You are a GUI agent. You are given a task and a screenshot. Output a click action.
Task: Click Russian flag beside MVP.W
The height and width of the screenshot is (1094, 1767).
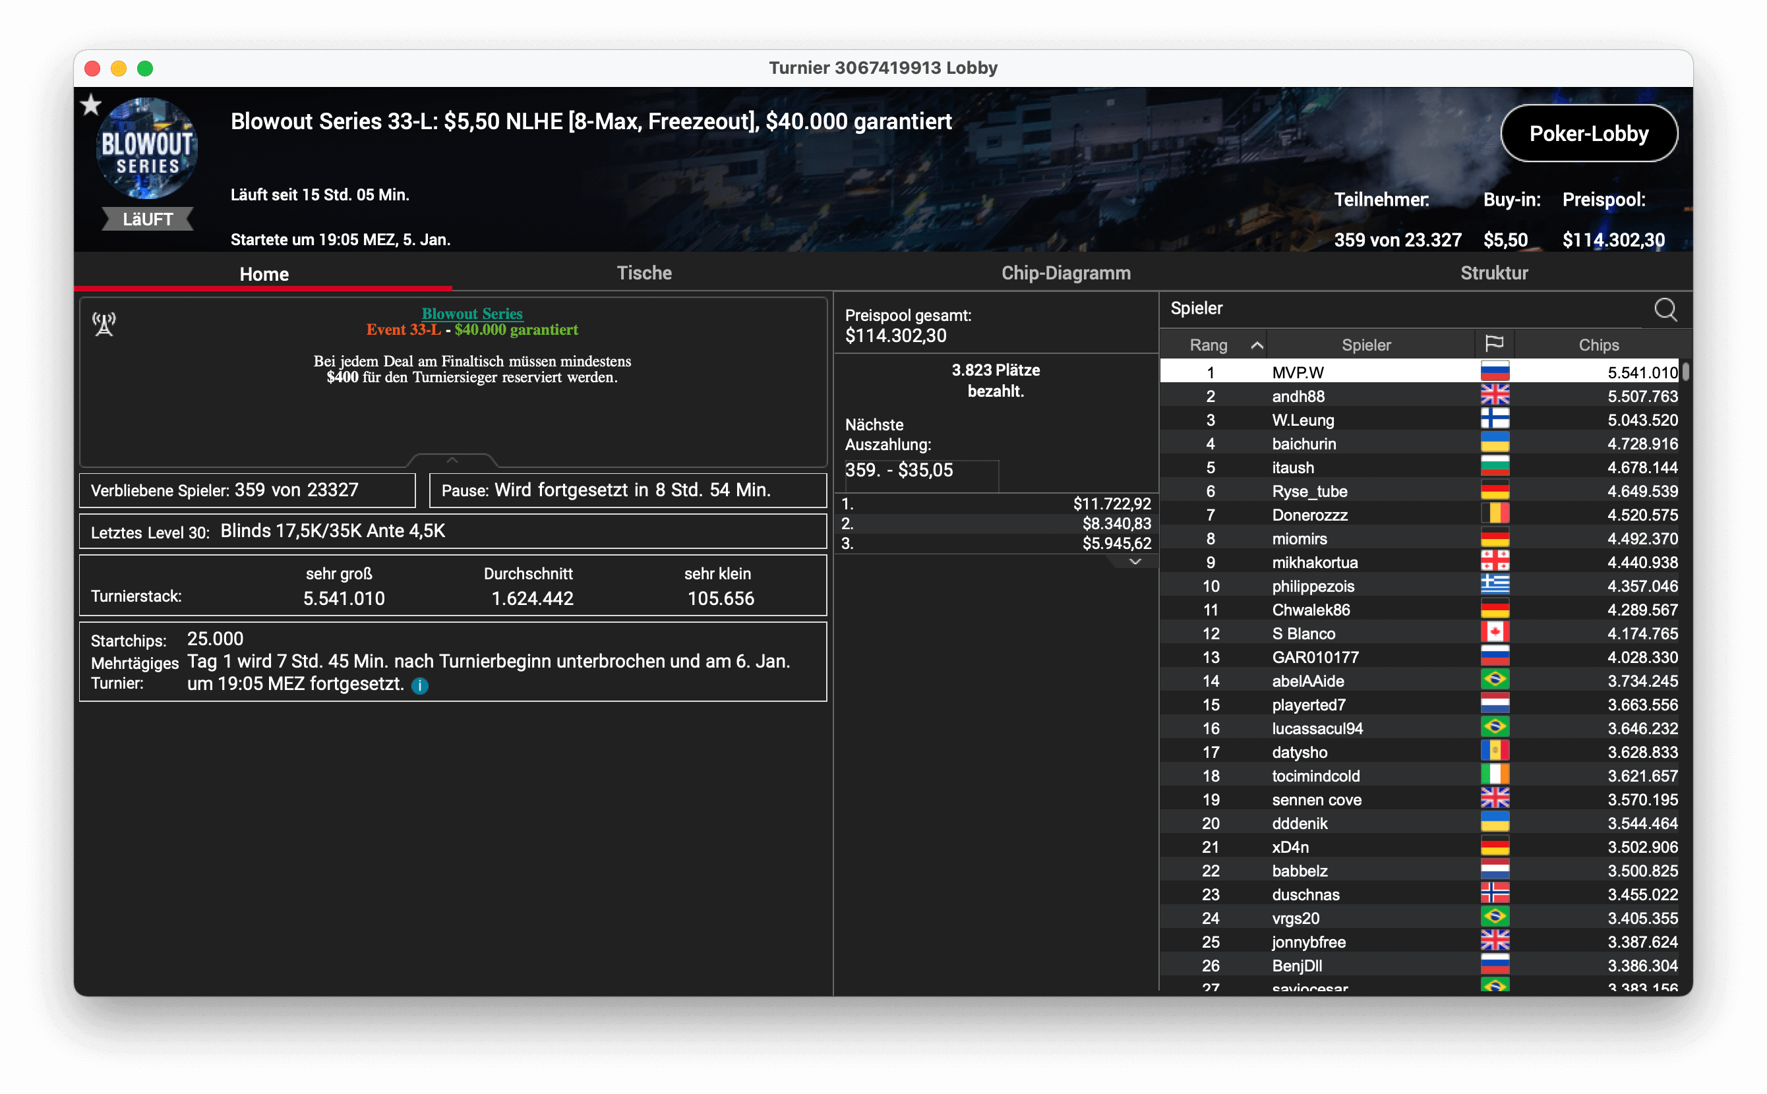coord(1494,372)
